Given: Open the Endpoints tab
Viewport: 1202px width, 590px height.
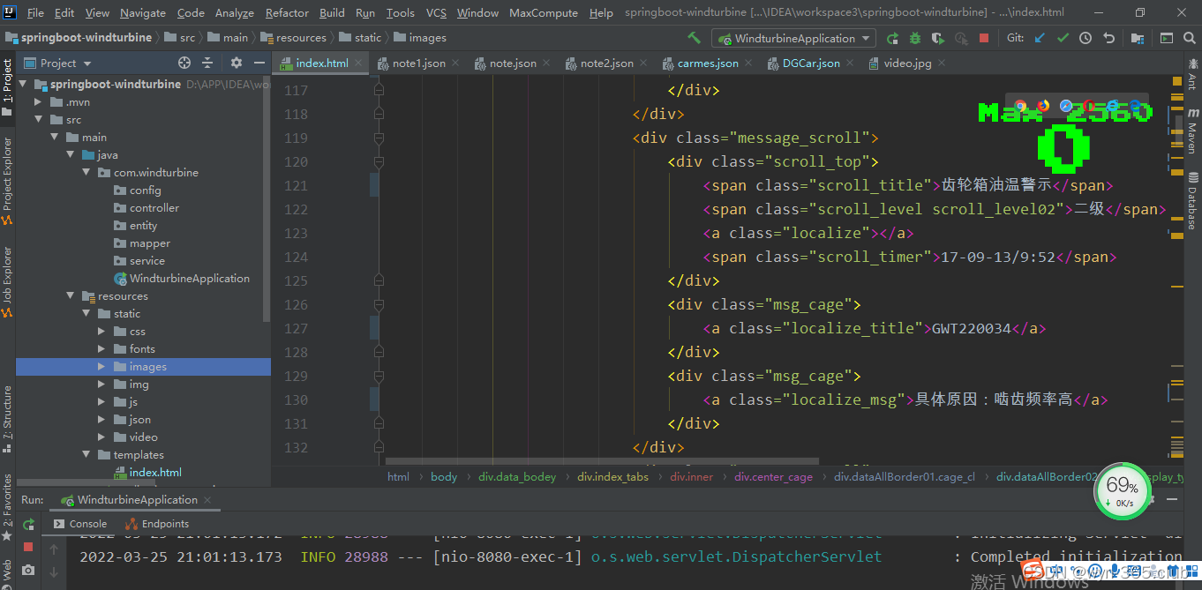Looking at the screenshot, I should point(156,524).
